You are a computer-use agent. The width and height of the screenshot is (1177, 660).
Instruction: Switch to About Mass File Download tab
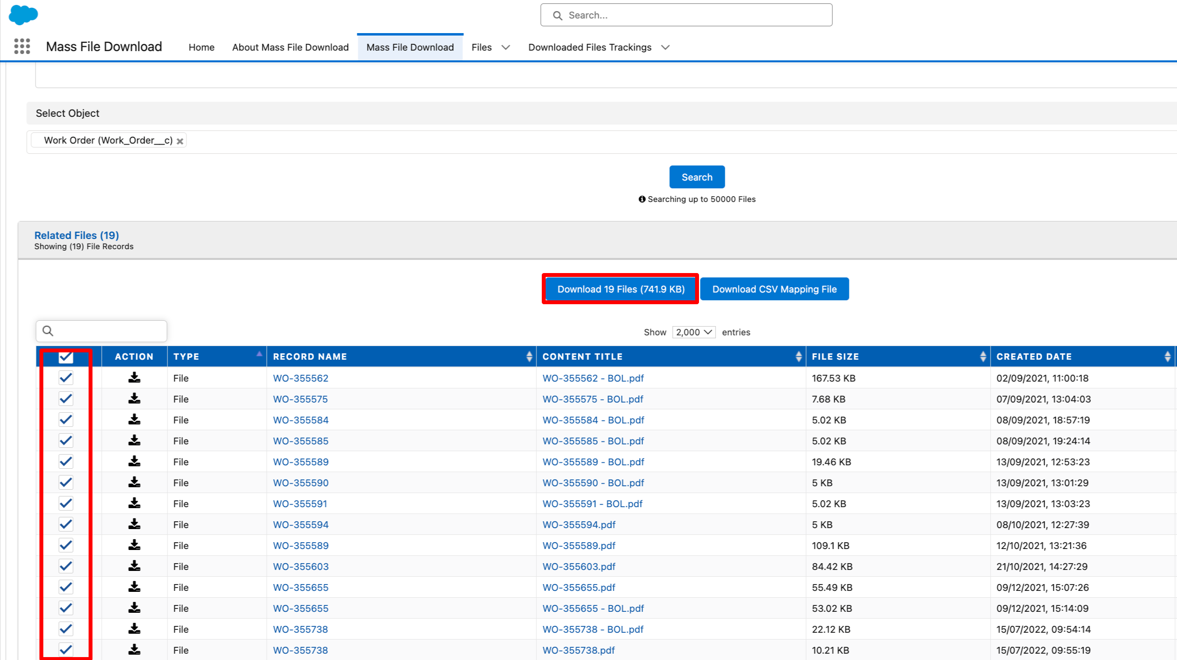coord(290,47)
